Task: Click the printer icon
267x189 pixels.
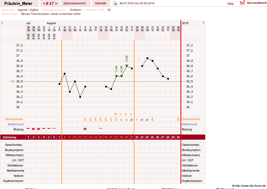Action: tap(115, 4)
